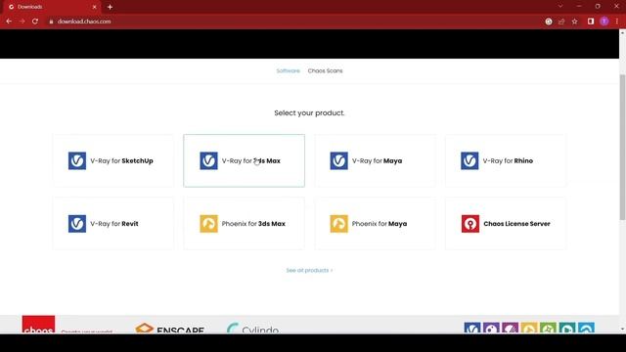This screenshot has width=626, height=352.
Task: Select the Phoenix for 3ds Max product text
Action: tap(253, 224)
